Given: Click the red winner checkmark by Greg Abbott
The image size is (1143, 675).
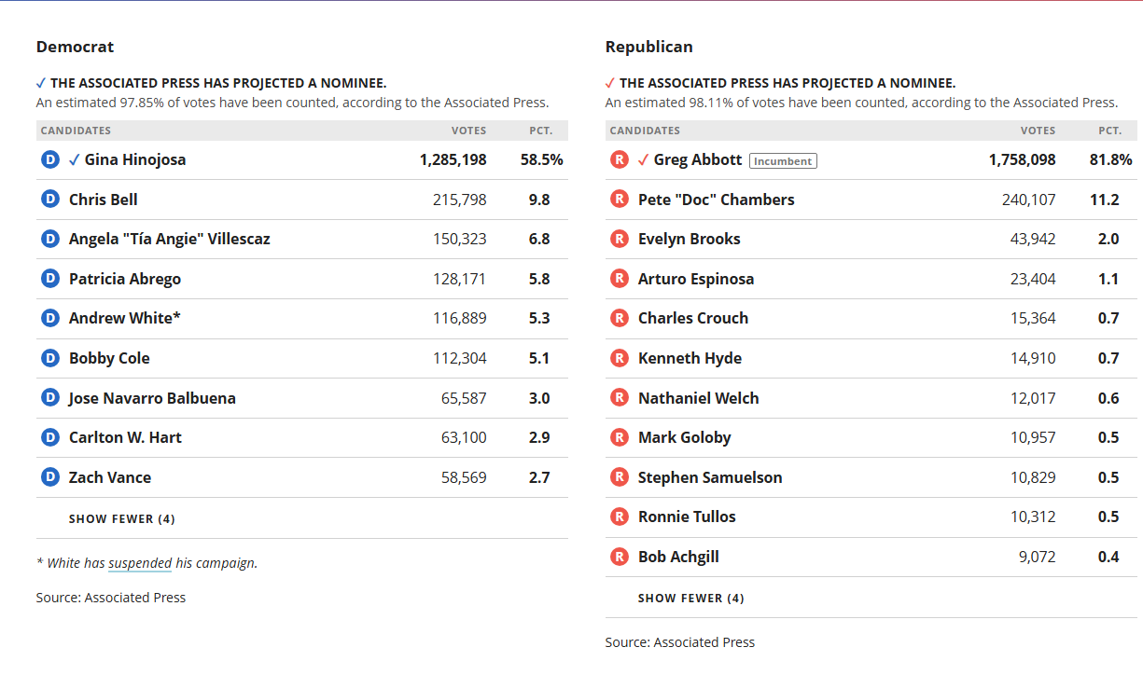Looking at the screenshot, I should tap(643, 160).
